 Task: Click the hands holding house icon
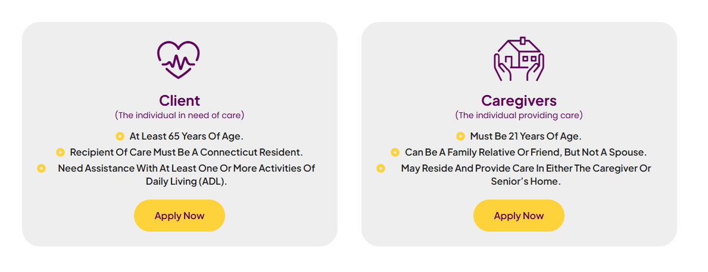coord(519,59)
